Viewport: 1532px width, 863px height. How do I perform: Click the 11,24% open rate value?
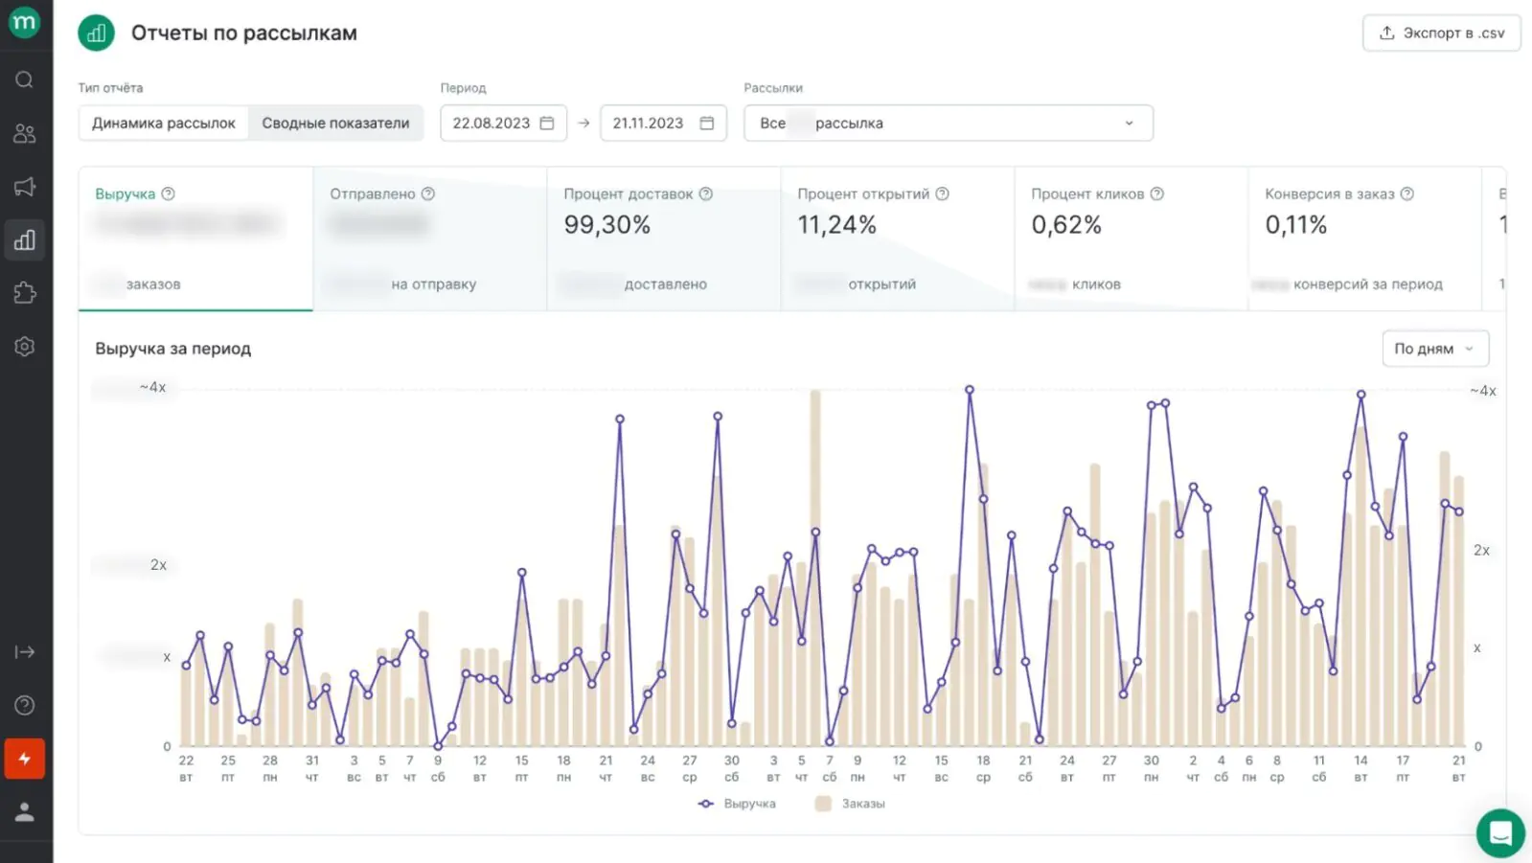coord(837,225)
